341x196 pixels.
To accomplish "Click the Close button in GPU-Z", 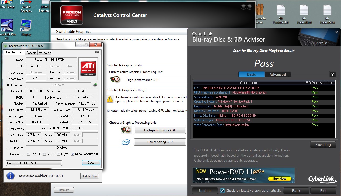I will pos(91,163).
